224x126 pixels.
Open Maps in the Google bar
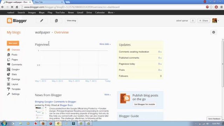(42, 13)
